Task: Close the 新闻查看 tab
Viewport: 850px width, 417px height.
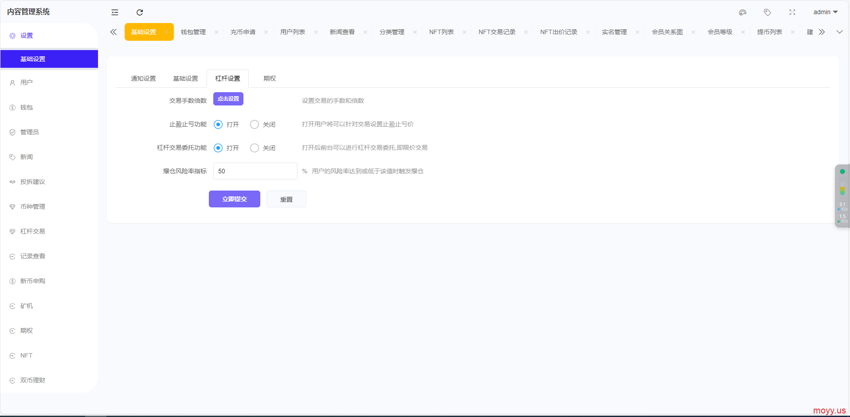Action: point(365,32)
